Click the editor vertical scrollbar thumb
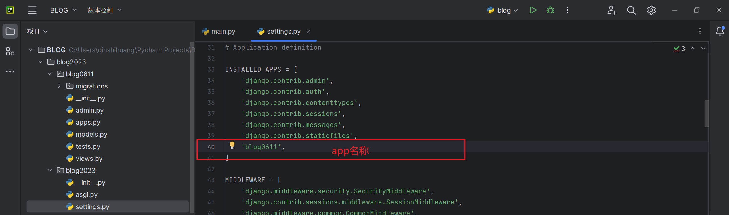This screenshot has height=215, width=729. 707,113
